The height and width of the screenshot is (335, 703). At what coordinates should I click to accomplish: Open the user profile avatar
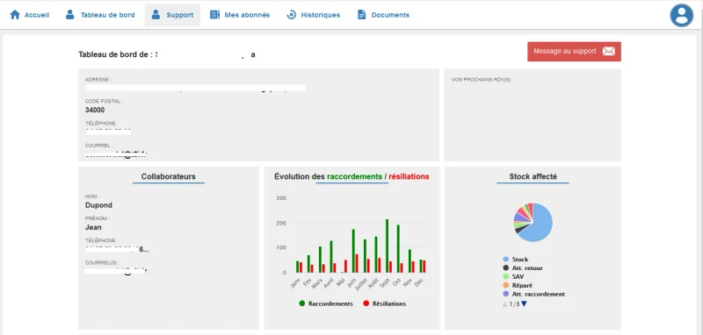(682, 15)
